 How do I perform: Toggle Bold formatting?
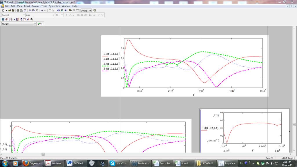coord(66,15)
